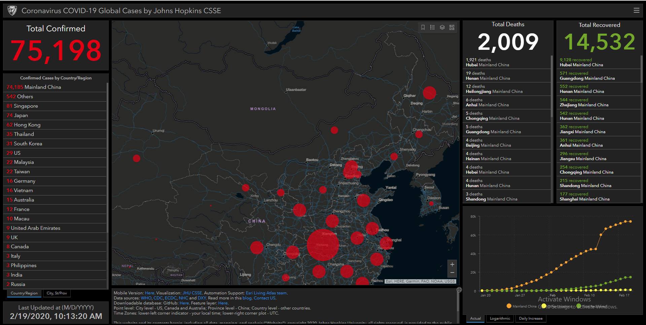Click the large Hubei red circle on the map
The width and height of the screenshot is (646, 325).
click(x=323, y=245)
